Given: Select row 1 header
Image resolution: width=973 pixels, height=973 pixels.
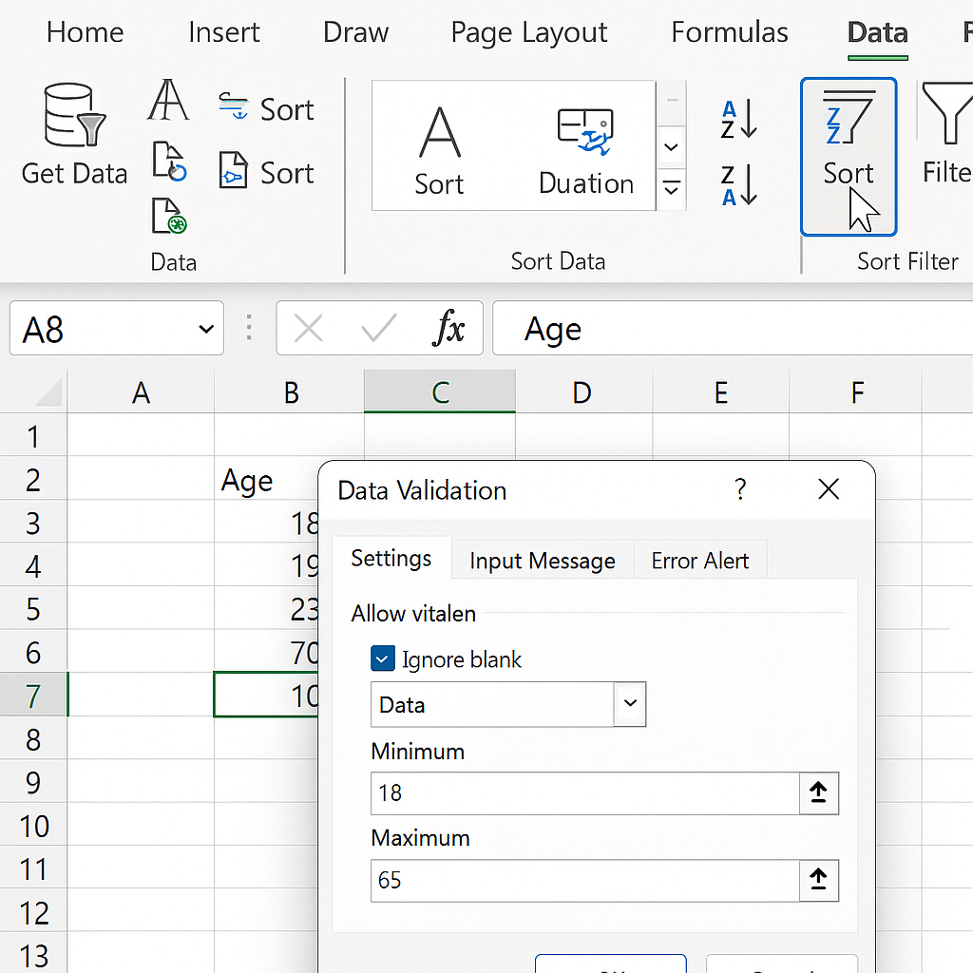Looking at the screenshot, I should click(33, 436).
